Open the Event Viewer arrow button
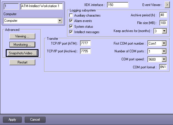Screen dimensions: 173x125 (167, 5)
